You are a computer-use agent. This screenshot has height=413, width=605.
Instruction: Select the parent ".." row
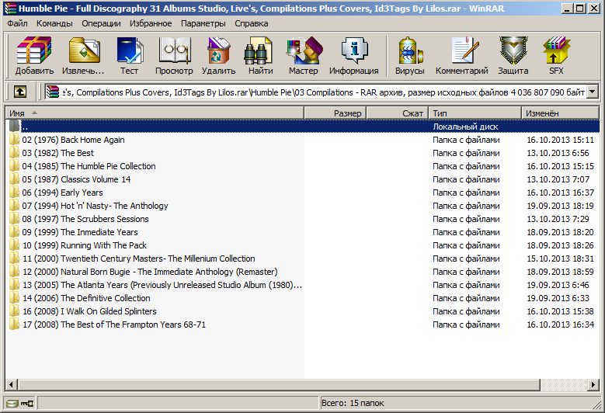point(303,126)
